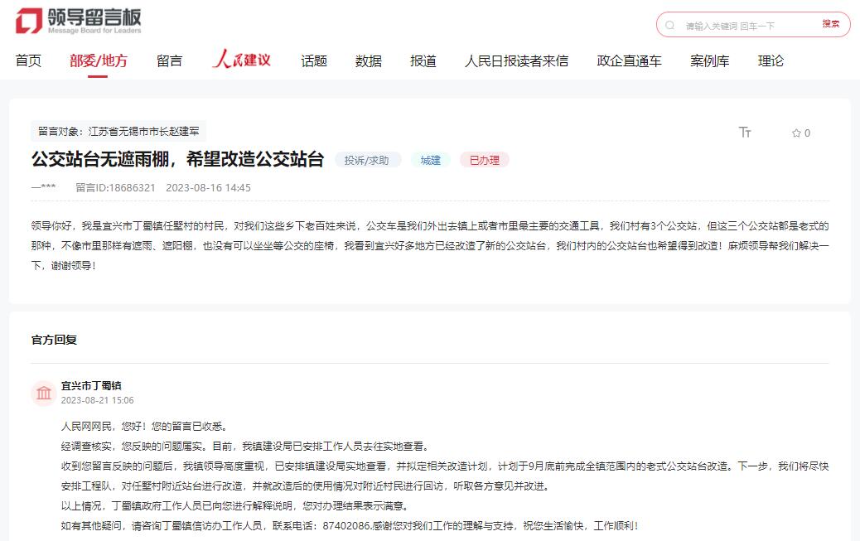
Task: Open the 报道 section
Action: [x=423, y=60]
